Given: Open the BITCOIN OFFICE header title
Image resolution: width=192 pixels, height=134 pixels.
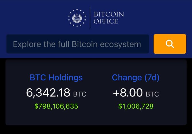Looking at the screenshot, I should click(109, 18).
